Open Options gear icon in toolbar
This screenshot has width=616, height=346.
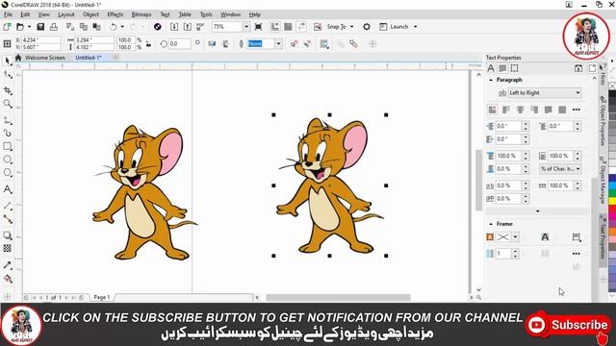pos(367,27)
